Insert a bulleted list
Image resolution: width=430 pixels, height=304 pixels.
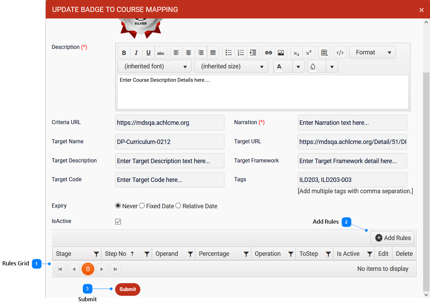tap(228, 53)
